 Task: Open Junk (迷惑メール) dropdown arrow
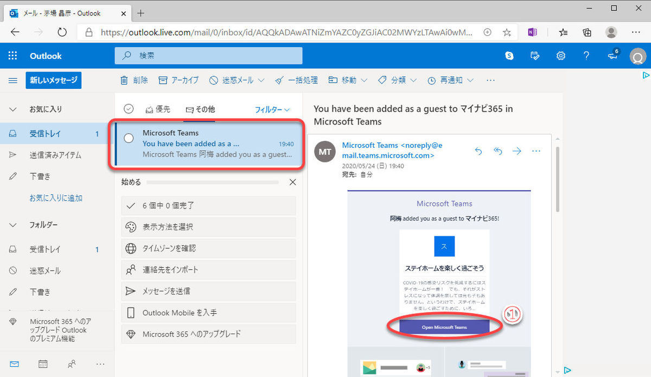(261, 80)
